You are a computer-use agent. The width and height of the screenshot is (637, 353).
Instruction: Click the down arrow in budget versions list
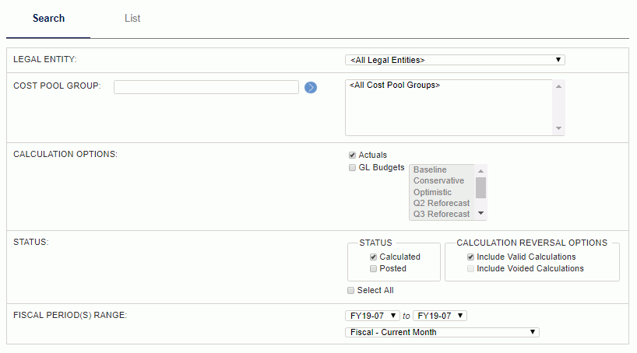[481, 213]
